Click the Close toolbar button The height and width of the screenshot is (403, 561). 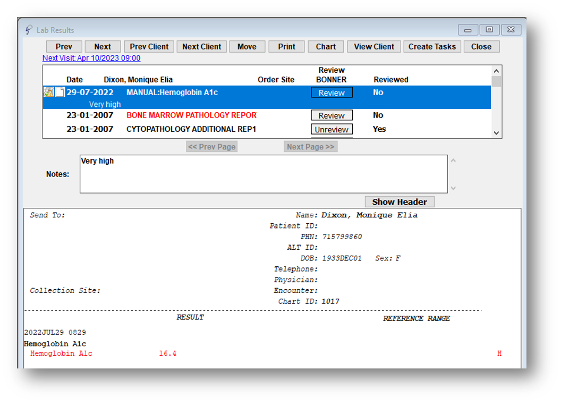click(481, 47)
